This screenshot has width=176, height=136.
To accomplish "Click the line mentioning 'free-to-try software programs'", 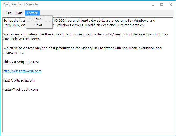I will pyautogui.click(x=104, y=21).
